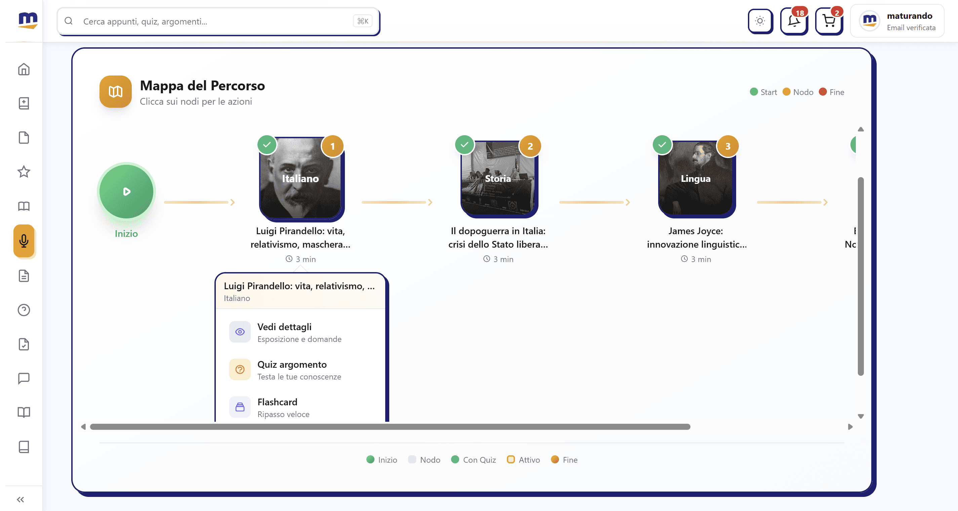Focus the search field for appunti, quiz, argomenti
958x511 pixels.
218,21
